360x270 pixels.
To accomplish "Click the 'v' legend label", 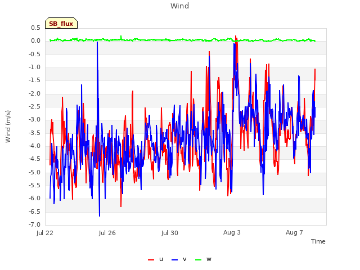I will (184, 259).
